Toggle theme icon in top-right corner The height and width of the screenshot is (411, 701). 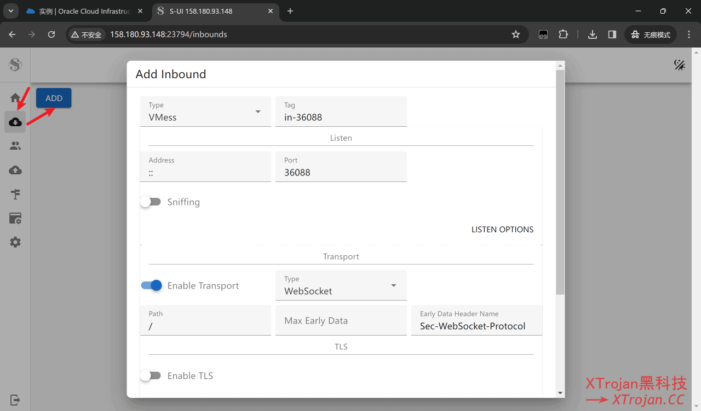point(679,65)
